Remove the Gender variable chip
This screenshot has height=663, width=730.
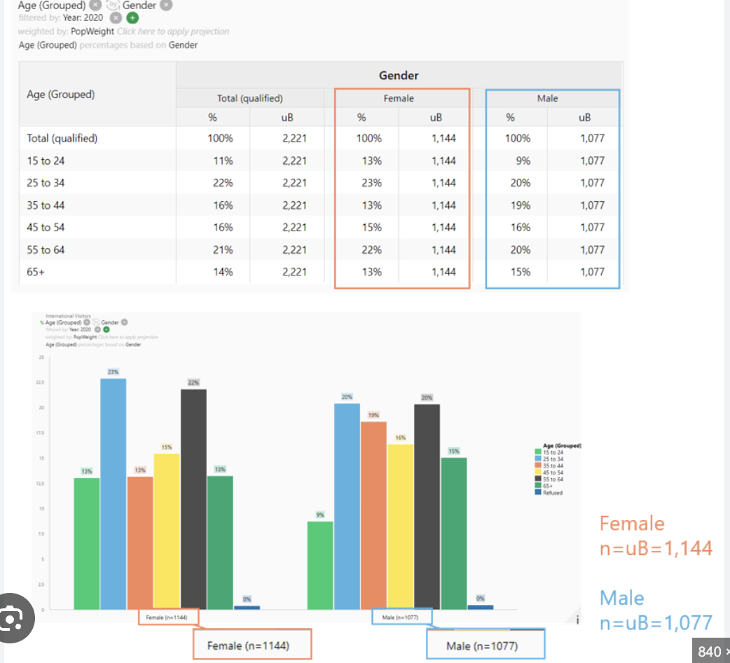tap(166, 6)
